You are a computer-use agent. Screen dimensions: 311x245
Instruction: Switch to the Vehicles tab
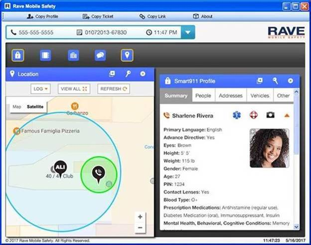tap(260, 96)
